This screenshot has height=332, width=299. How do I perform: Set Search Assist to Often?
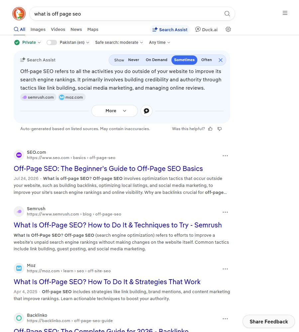pos(206,60)
